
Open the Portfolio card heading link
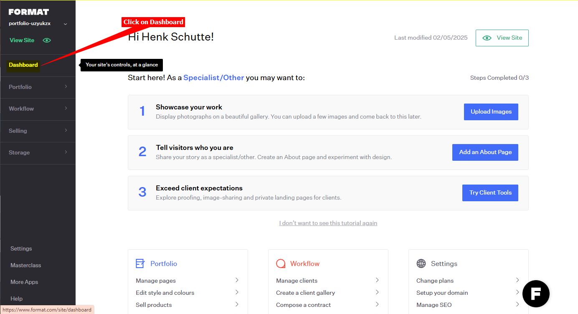(164, 263)
